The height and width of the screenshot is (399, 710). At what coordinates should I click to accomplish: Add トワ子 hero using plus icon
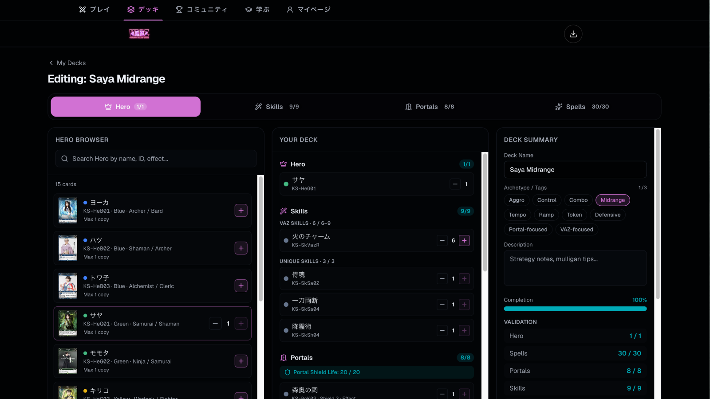241,286
